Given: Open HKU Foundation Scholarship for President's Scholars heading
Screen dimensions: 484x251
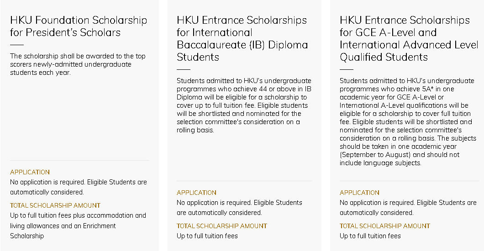Looking at the screenshot, I should 79,26.
